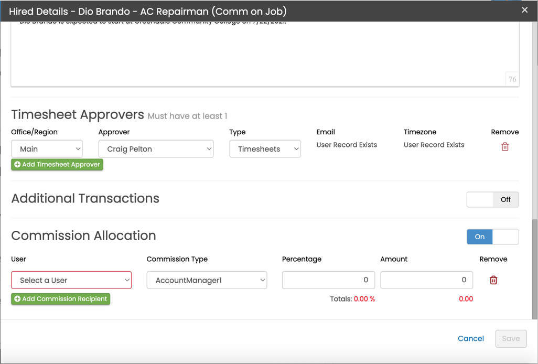Close the Hired Details dialog

coord(524,10)
